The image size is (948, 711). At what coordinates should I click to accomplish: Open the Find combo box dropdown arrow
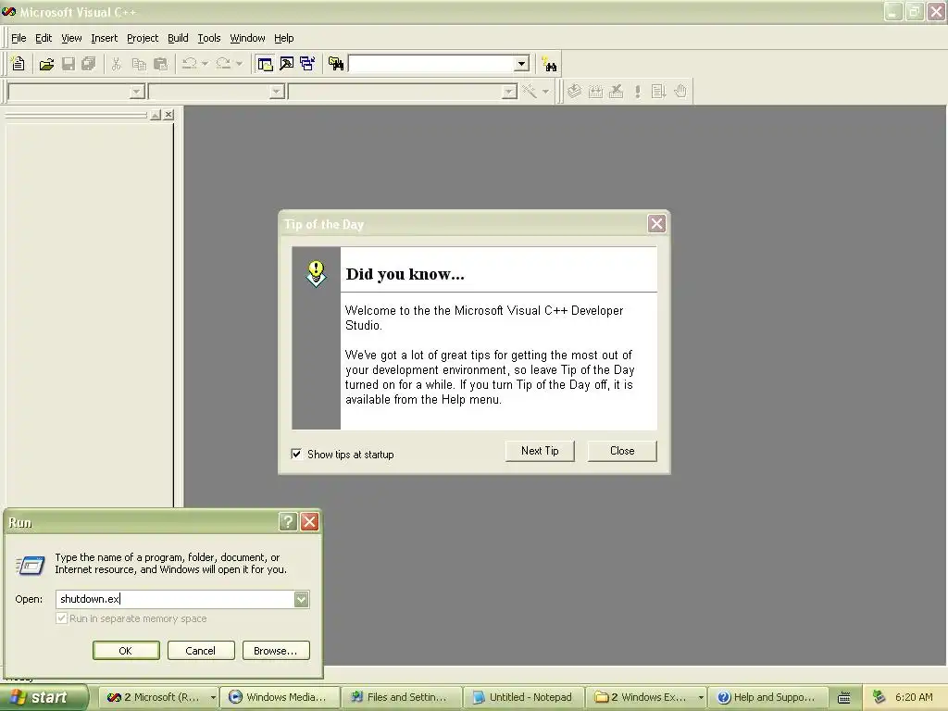(x=521, y=64)
